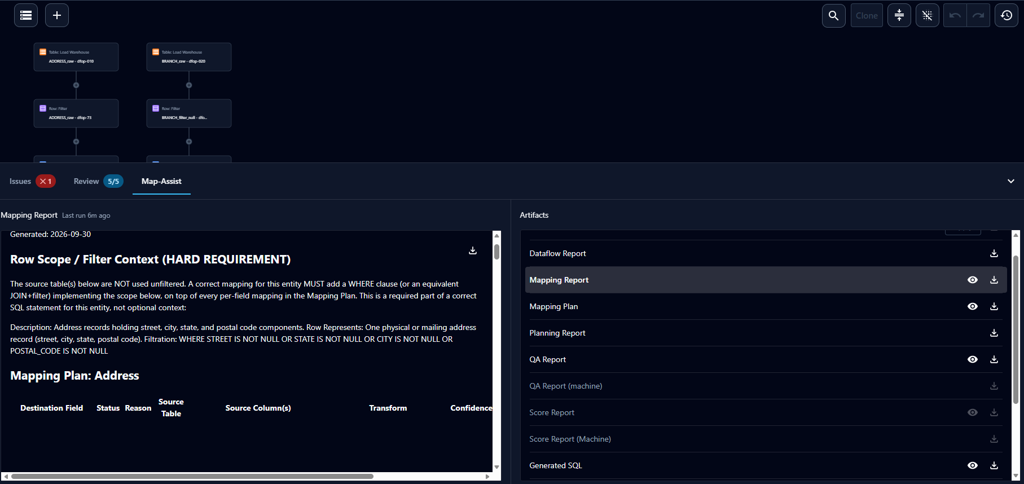Viewport: 1024px width, 484px height.
Task: Click the purple filter icon on BRANCH_filter_null node
Action: tap(156, 108)
